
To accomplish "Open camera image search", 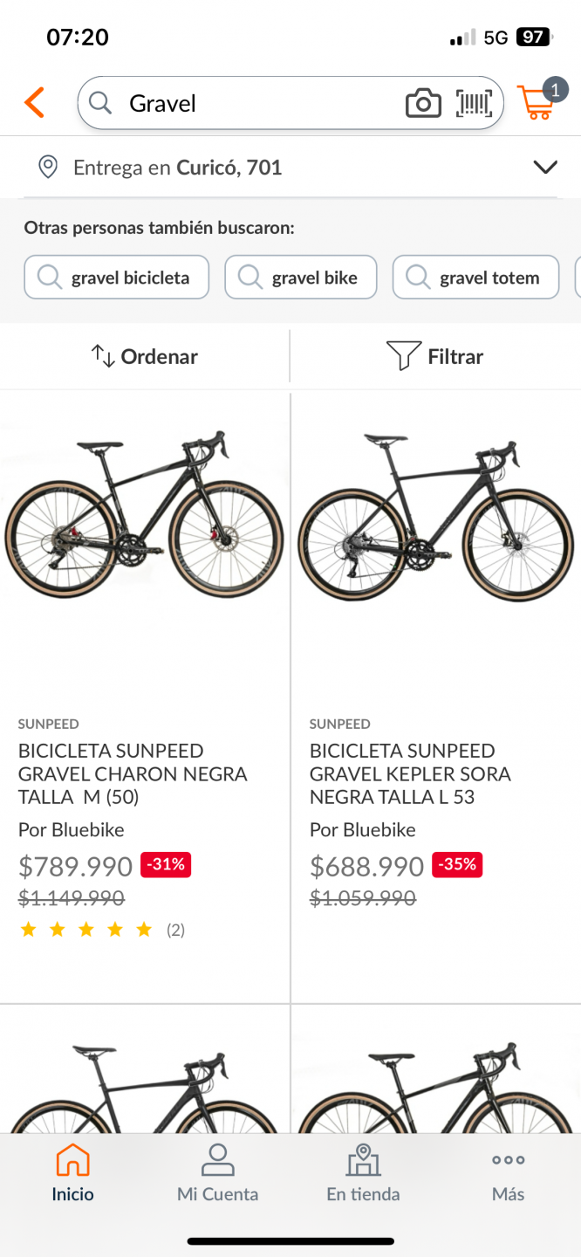I will click(x=423, y=104).
